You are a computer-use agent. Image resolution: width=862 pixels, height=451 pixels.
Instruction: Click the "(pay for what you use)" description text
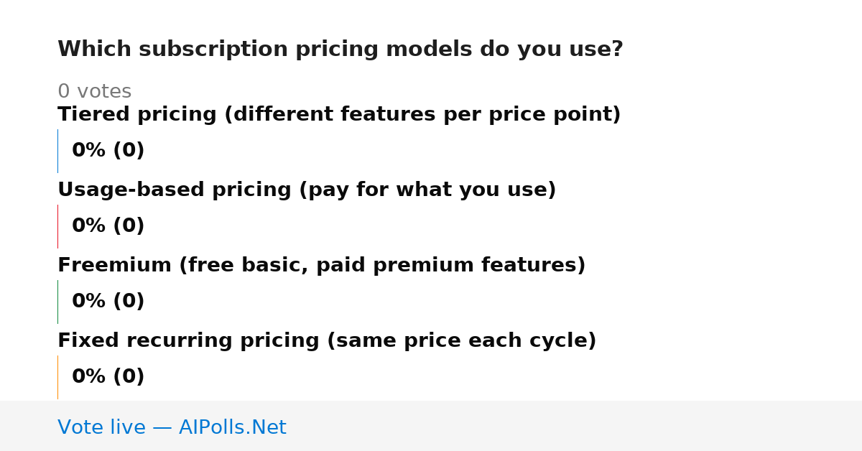427,190
